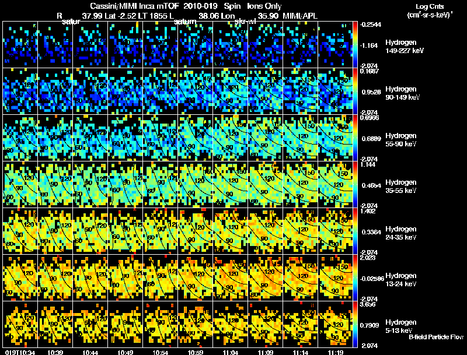
Task: Click the Hydrogen 5-13 keV color bar
Action: pos(355,324)
